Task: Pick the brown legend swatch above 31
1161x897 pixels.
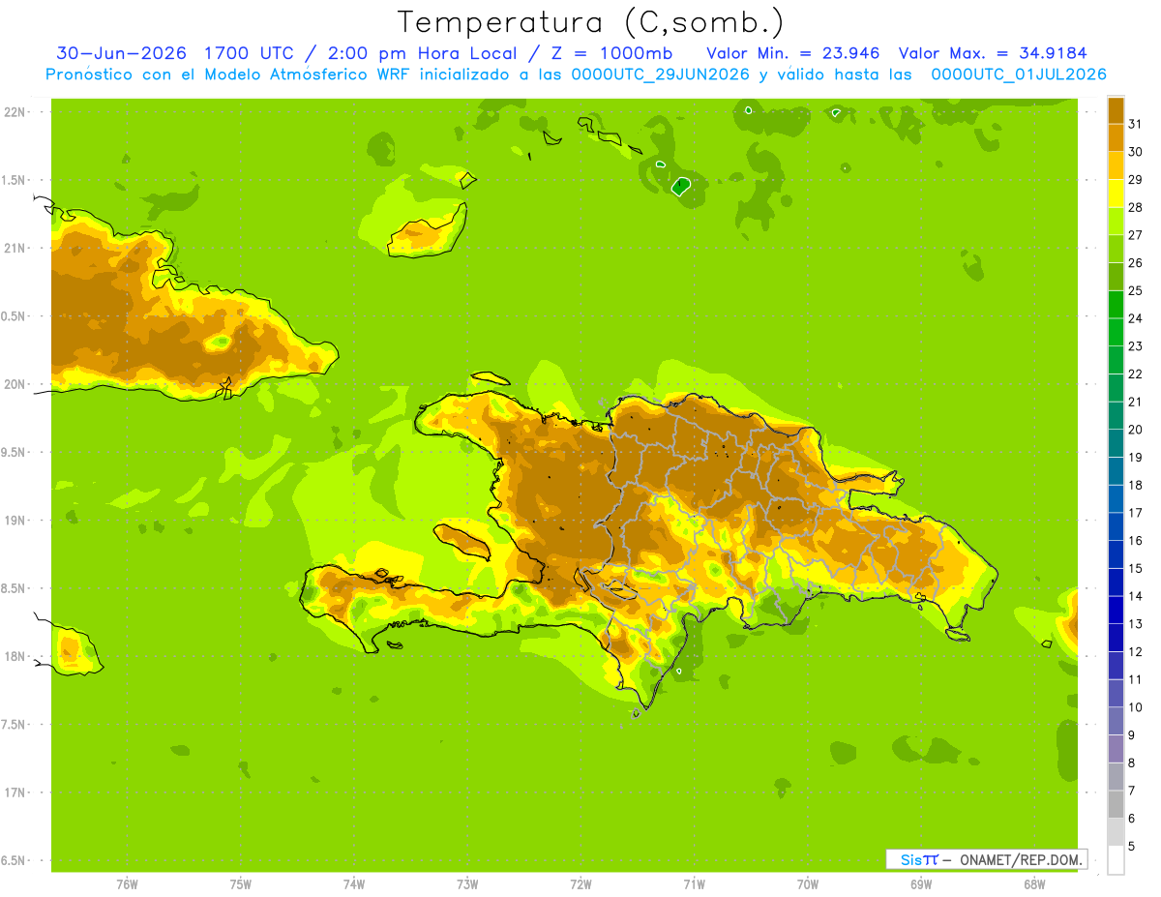Action: click(1116, 110)
